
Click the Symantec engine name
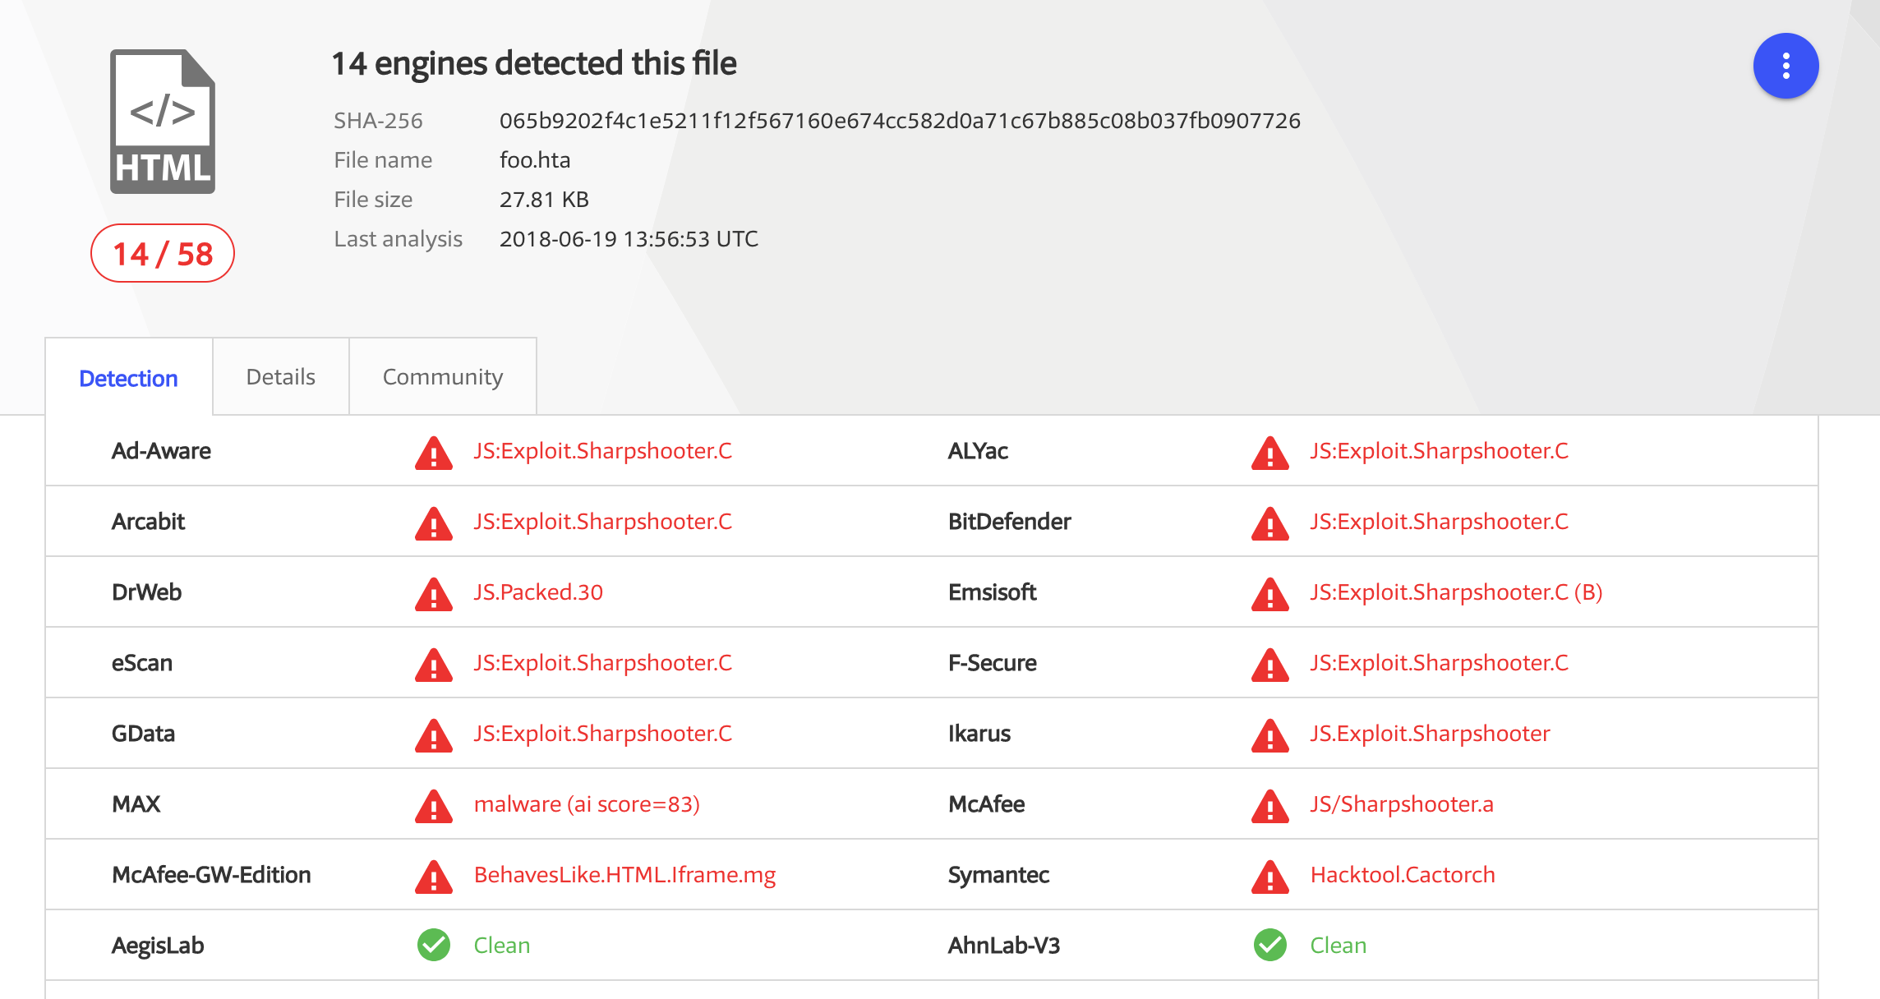click(x=998, y=875)
